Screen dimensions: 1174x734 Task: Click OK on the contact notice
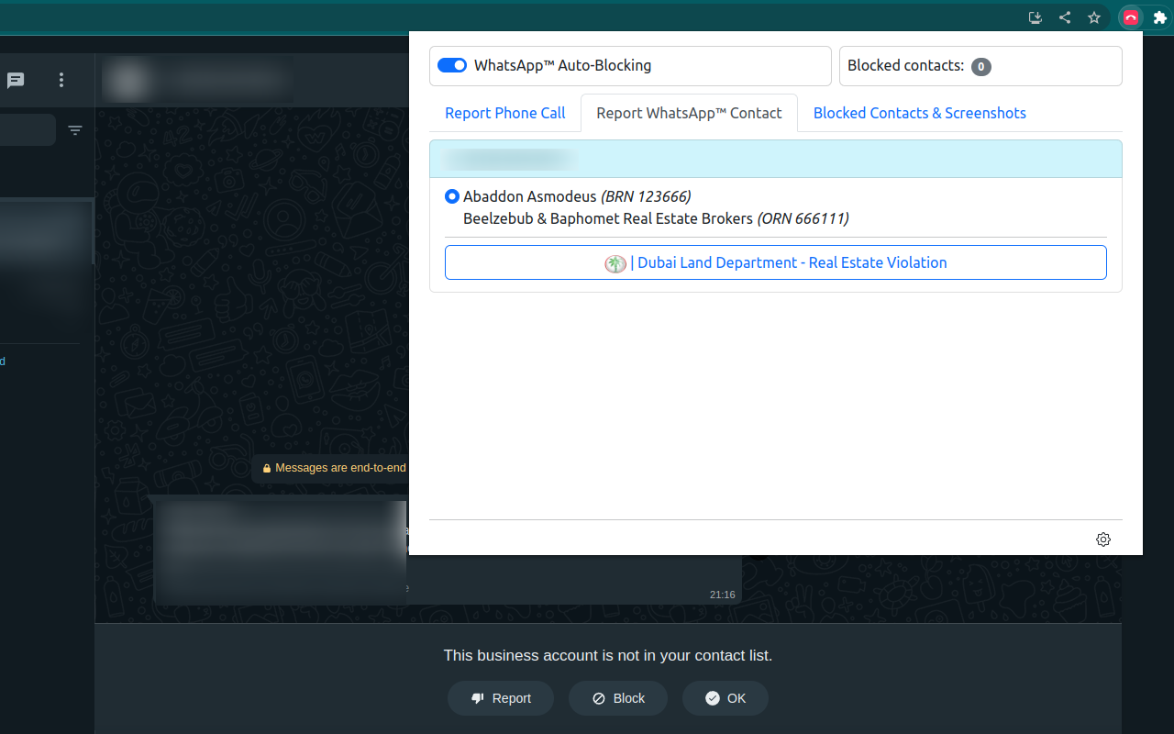[725, 698]
